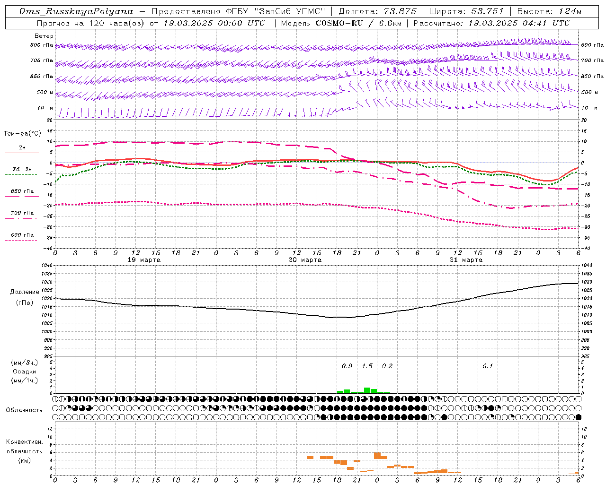This screenshot has height=484, width=606.
Task: Click the Ветер wind panel label
Action: click(44, 36)
